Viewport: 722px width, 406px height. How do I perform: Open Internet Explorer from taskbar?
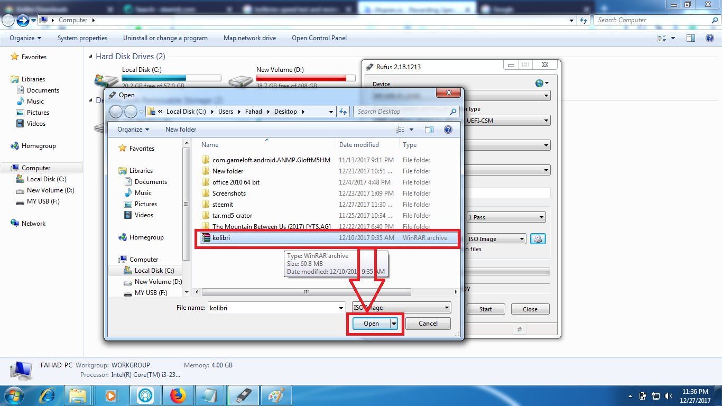[48, 395]
